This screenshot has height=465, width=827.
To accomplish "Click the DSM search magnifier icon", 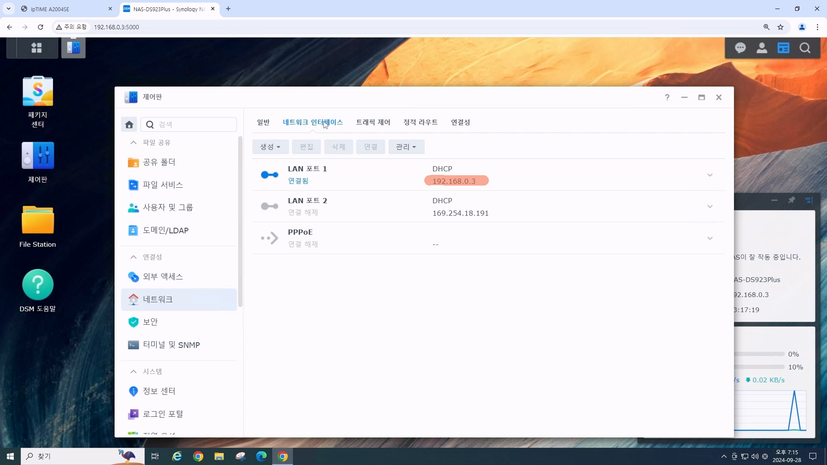I will point(805,48).
